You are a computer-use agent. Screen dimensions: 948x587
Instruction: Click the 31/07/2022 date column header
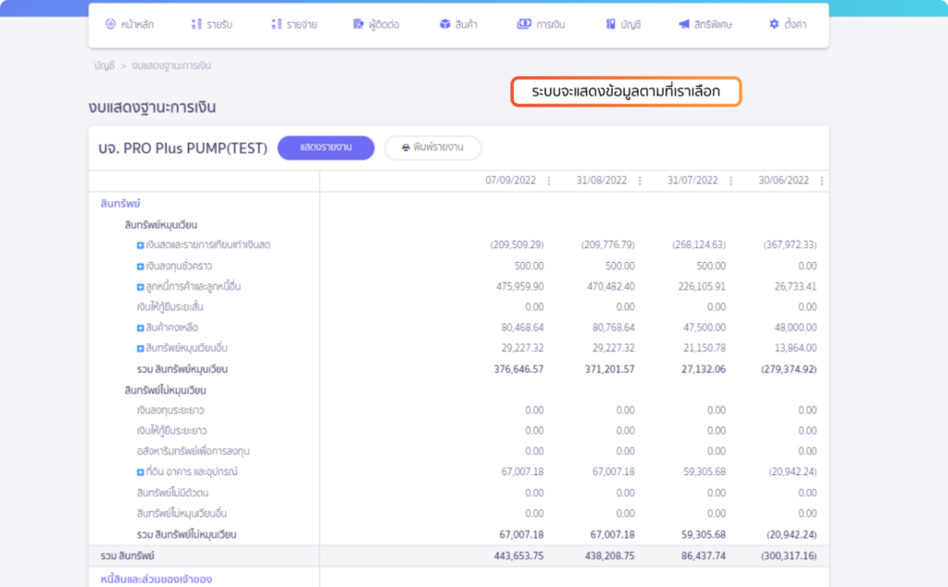[x=692, y=181]
